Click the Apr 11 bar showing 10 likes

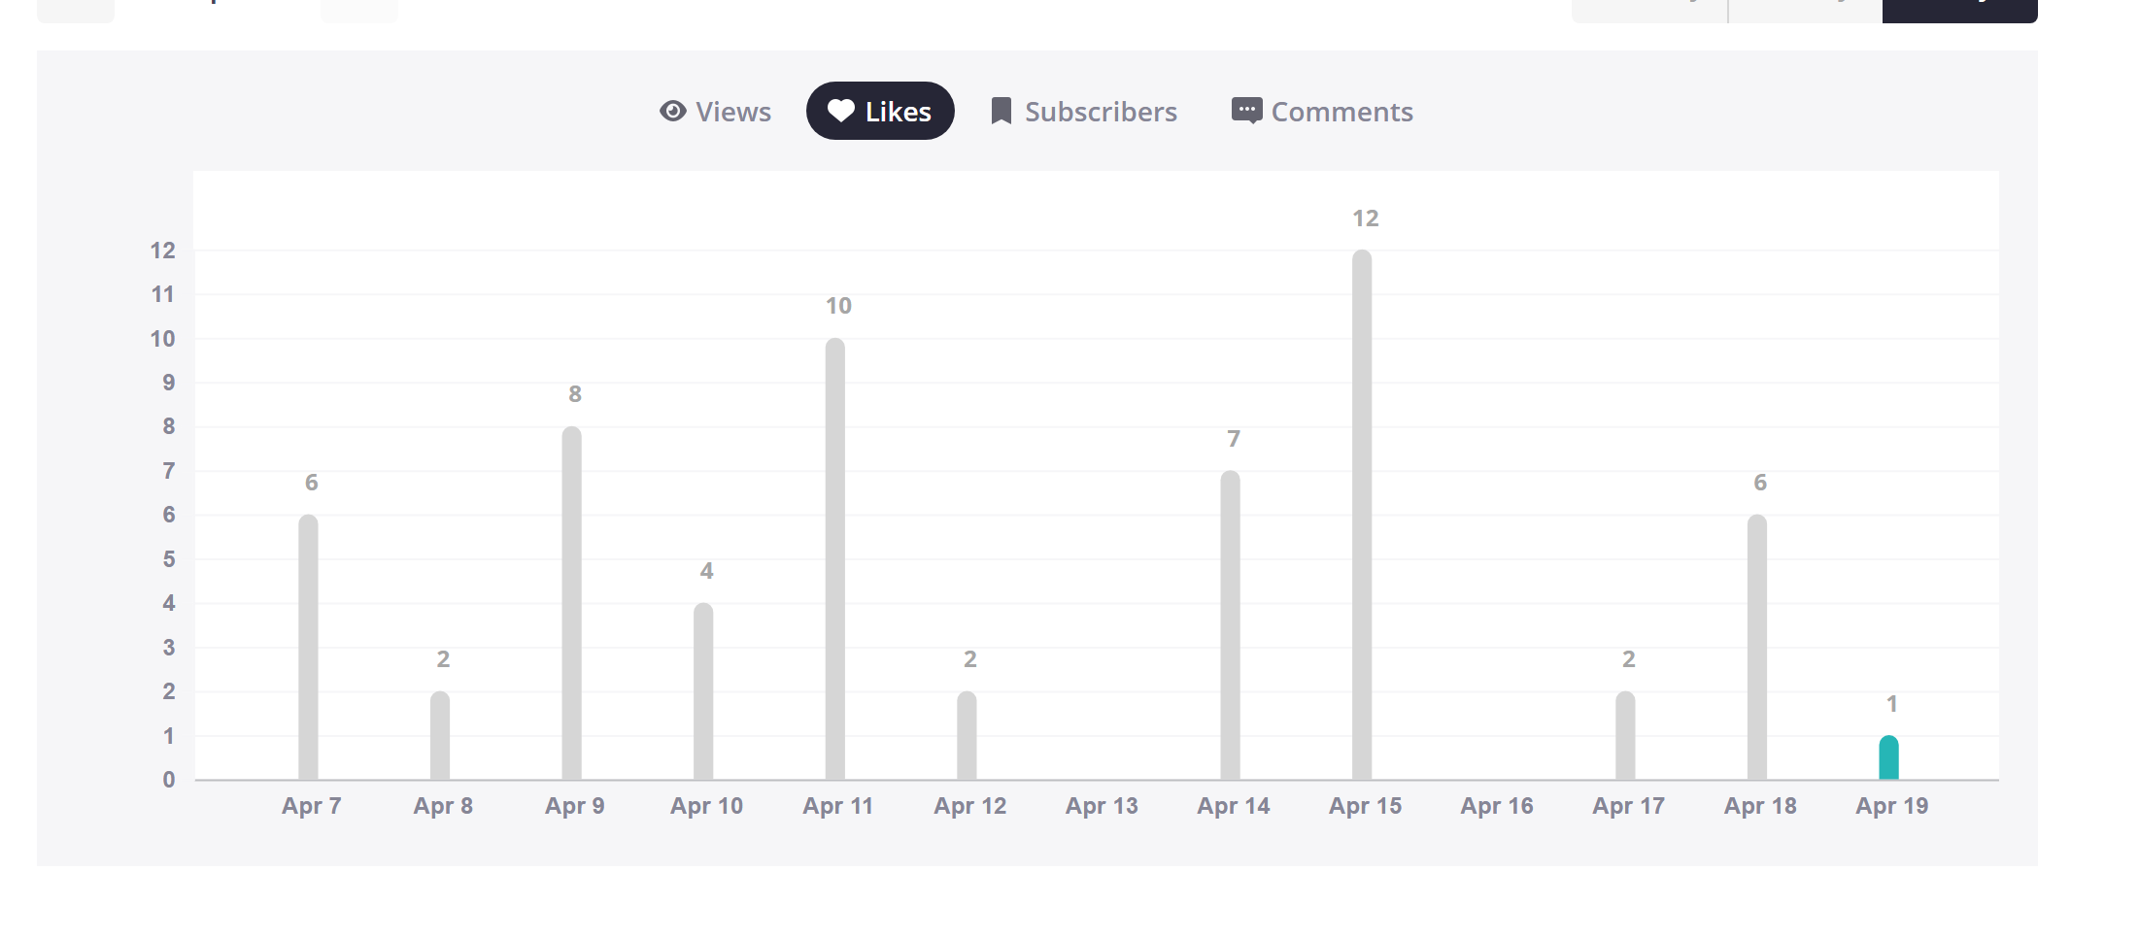[835, 558]
